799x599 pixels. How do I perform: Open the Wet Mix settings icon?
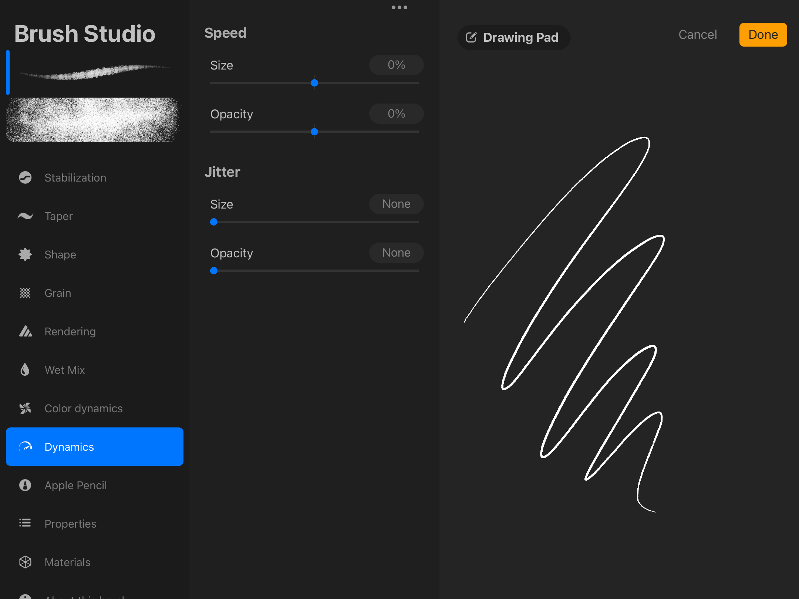[25, 370]
